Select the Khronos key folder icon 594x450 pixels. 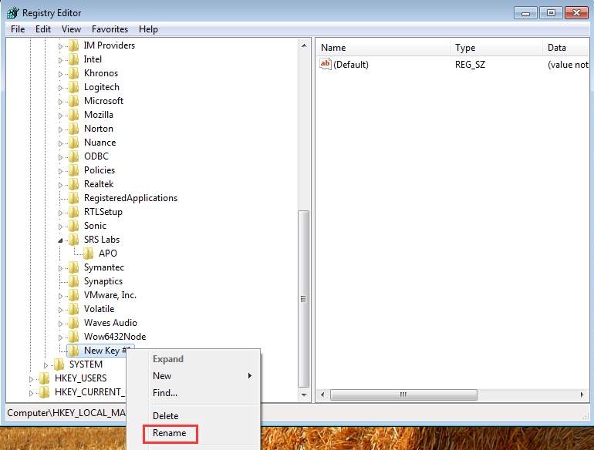(74, 73)
